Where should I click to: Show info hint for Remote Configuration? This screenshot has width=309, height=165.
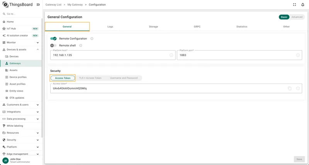[92, 39]
